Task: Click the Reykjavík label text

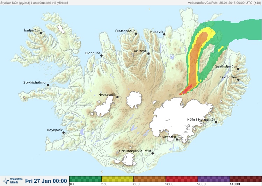Action: tap(55, 130)
